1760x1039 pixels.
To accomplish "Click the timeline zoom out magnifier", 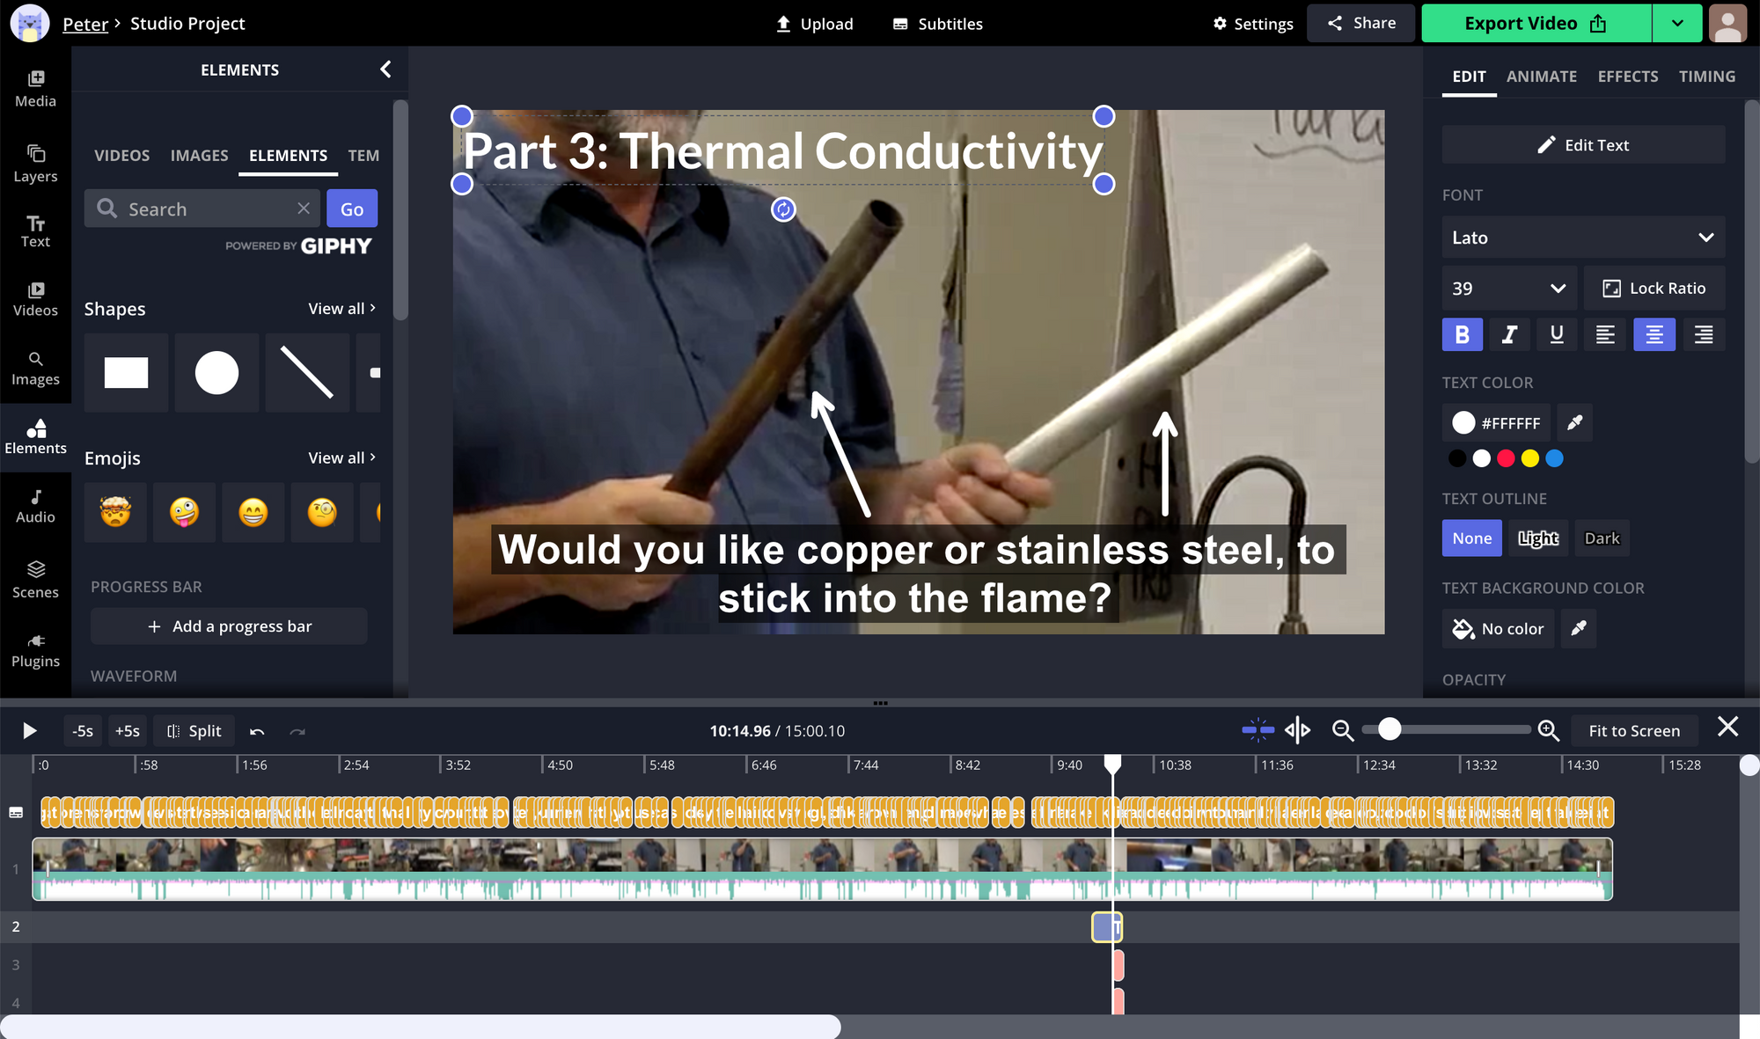I will pyautogui.click(x=1342, y=730).
